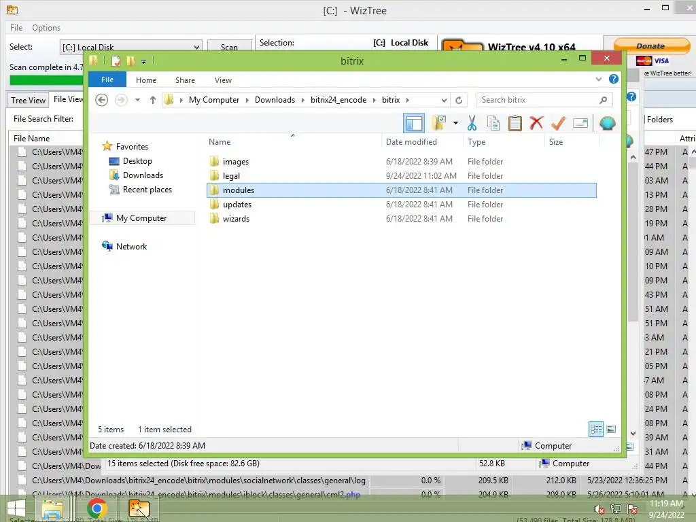696x522 pixels.
Task: Open the Home ribbon tab
Action: tap(146, 80)
